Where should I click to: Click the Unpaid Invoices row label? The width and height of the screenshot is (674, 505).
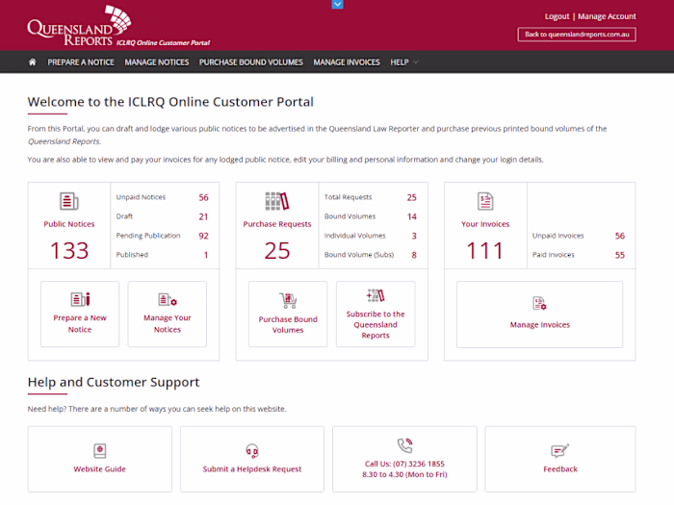click(x=557, y=236)
